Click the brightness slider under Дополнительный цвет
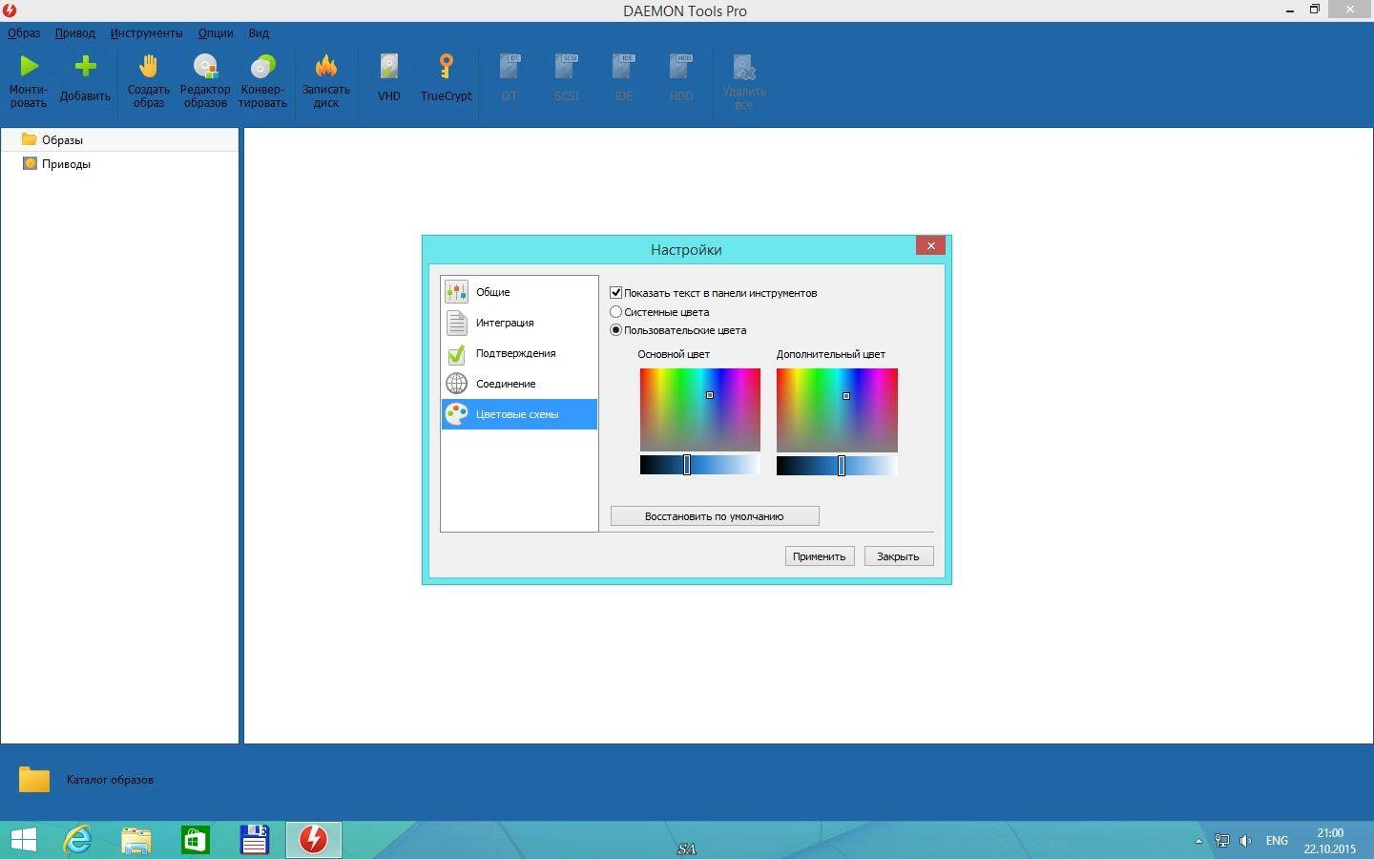Viewport: 1374px width, 859px height. coord(837,465)
